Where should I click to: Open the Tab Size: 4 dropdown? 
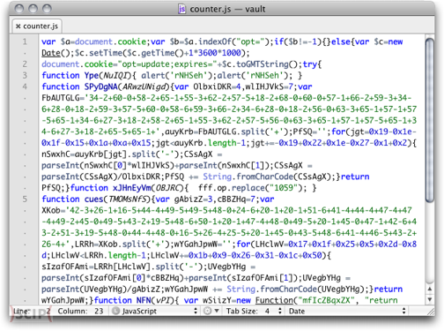(x=254, y=311)
